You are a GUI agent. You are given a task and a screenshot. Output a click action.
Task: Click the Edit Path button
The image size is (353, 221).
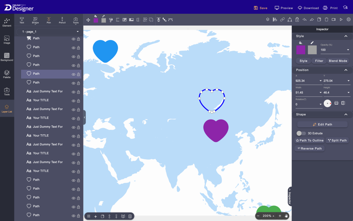tap(322, 124)
